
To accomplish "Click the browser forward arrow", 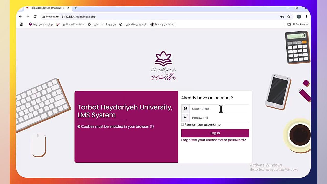I will click(28, 17).
